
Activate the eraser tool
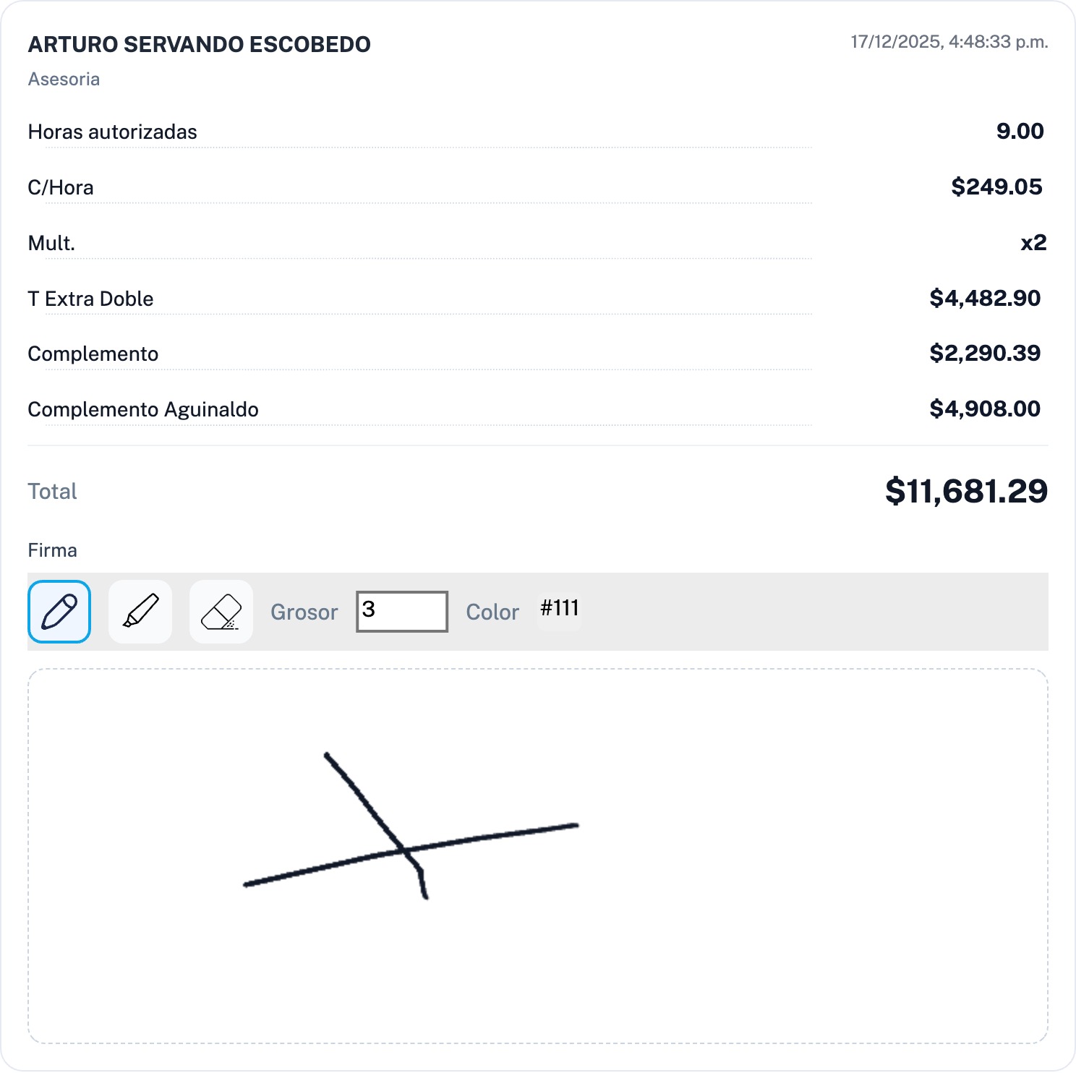click(221, 612)
